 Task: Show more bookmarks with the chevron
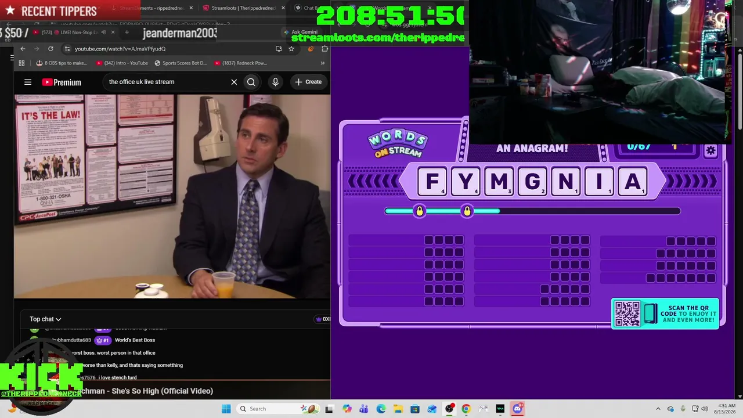tap(323, 63)
